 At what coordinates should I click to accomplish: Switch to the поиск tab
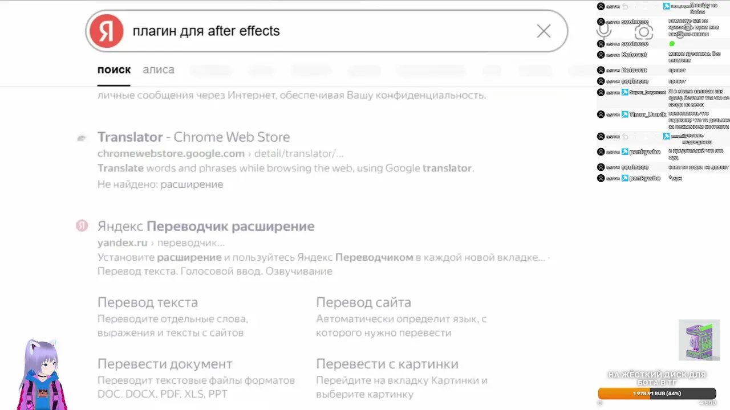pos(114,70)
